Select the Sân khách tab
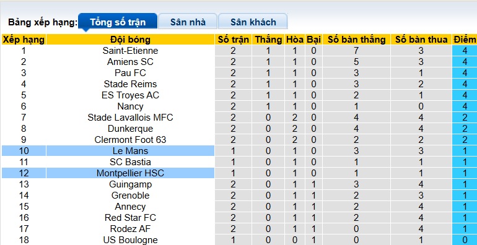This screenshot has width=477, height=245. pos(253,21)
